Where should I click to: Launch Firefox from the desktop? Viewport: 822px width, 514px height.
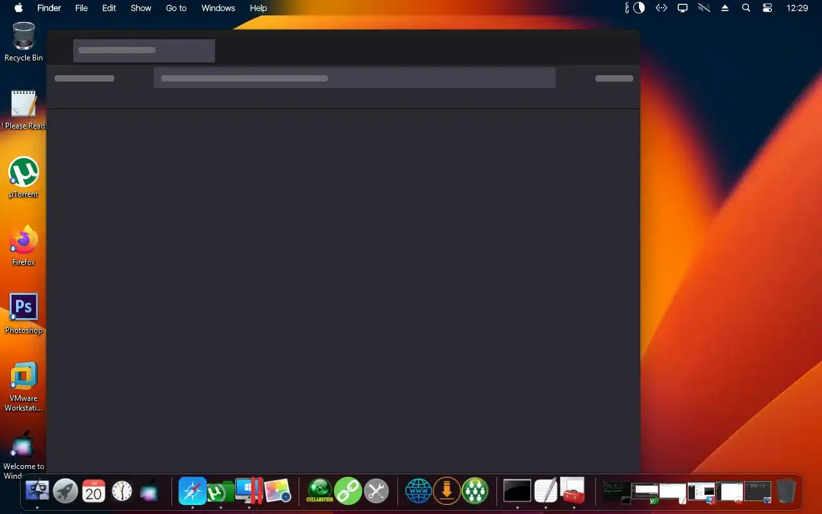pos(24,246)
